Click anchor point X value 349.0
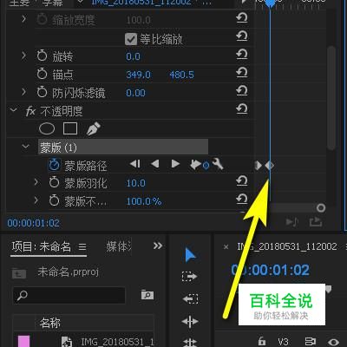This screenshot has height=347, width=347. pyautogui.click(x=138, y=75)
